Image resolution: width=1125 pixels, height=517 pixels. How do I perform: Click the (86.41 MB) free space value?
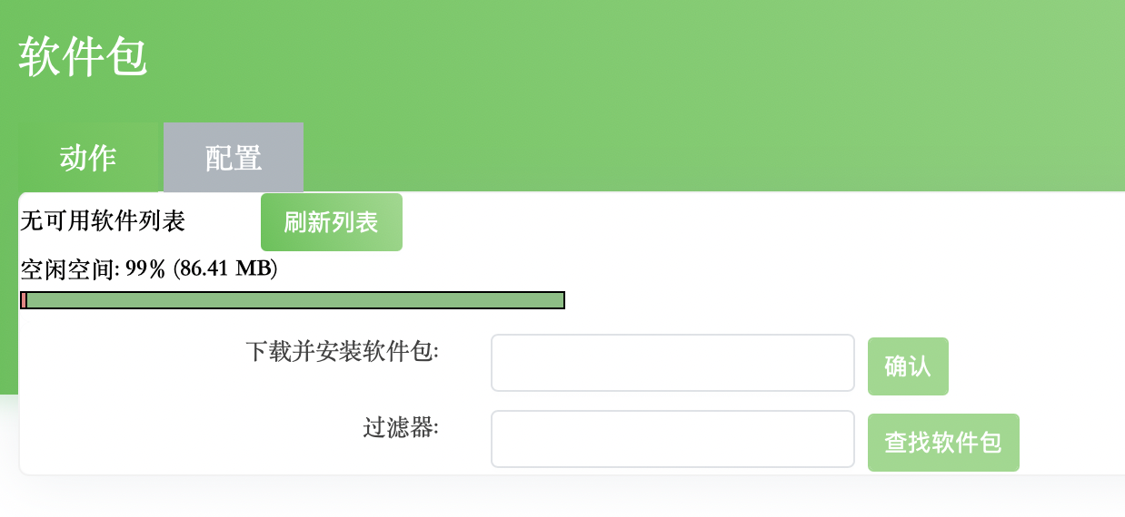pyautogui.click(x=224, y=269)
